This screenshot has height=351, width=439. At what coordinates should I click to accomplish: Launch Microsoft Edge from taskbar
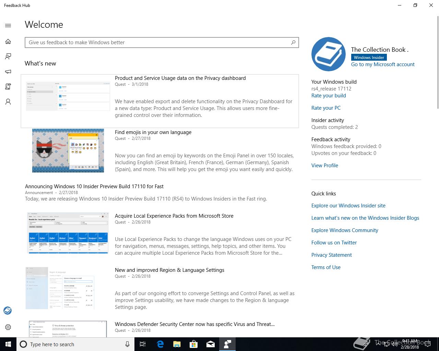(160, 344)
